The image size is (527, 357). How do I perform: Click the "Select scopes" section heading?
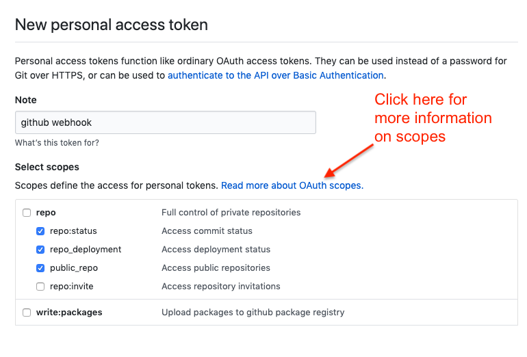pyautogui.click(x=47, y=167)
